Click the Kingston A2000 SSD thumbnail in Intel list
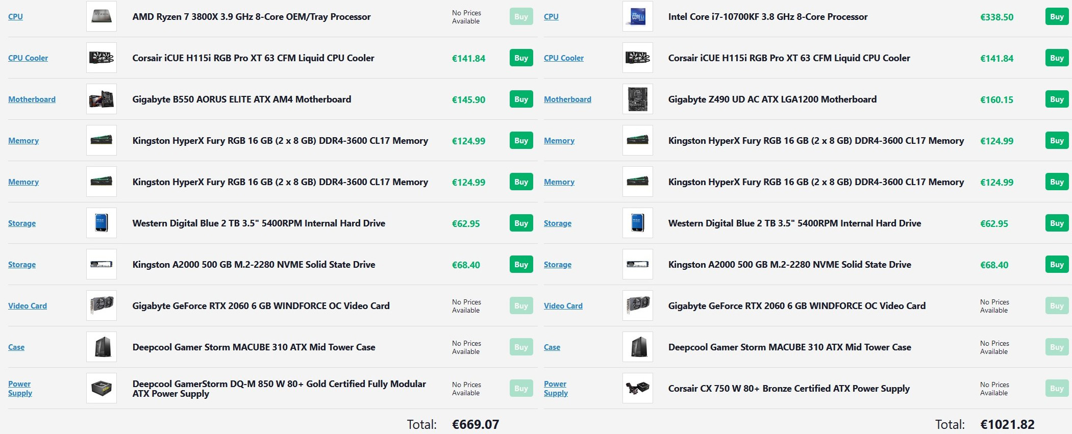The width and height of the screenshot is (1072, 434). [x=638, y=264]
